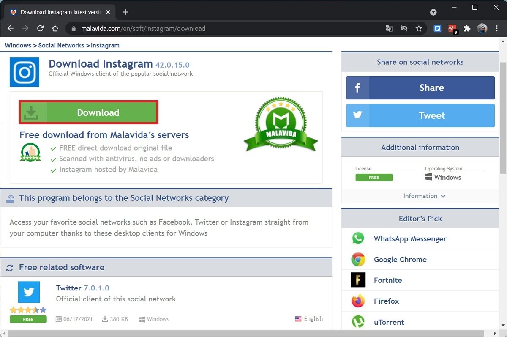Click the translate page icon in address bar
Screen dimensions: 507x337
[389, 29]
